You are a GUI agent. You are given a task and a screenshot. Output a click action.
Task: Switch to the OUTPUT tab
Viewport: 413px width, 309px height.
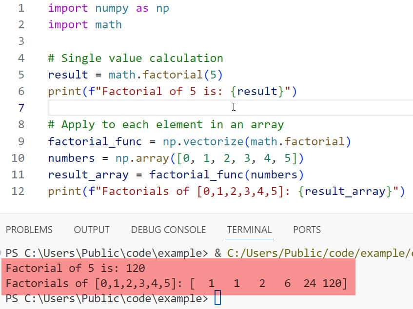(92, 230)
